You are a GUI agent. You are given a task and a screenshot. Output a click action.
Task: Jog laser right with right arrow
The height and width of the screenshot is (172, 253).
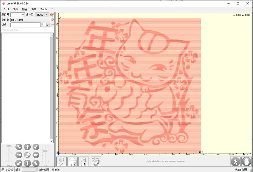tap(36, 155)
